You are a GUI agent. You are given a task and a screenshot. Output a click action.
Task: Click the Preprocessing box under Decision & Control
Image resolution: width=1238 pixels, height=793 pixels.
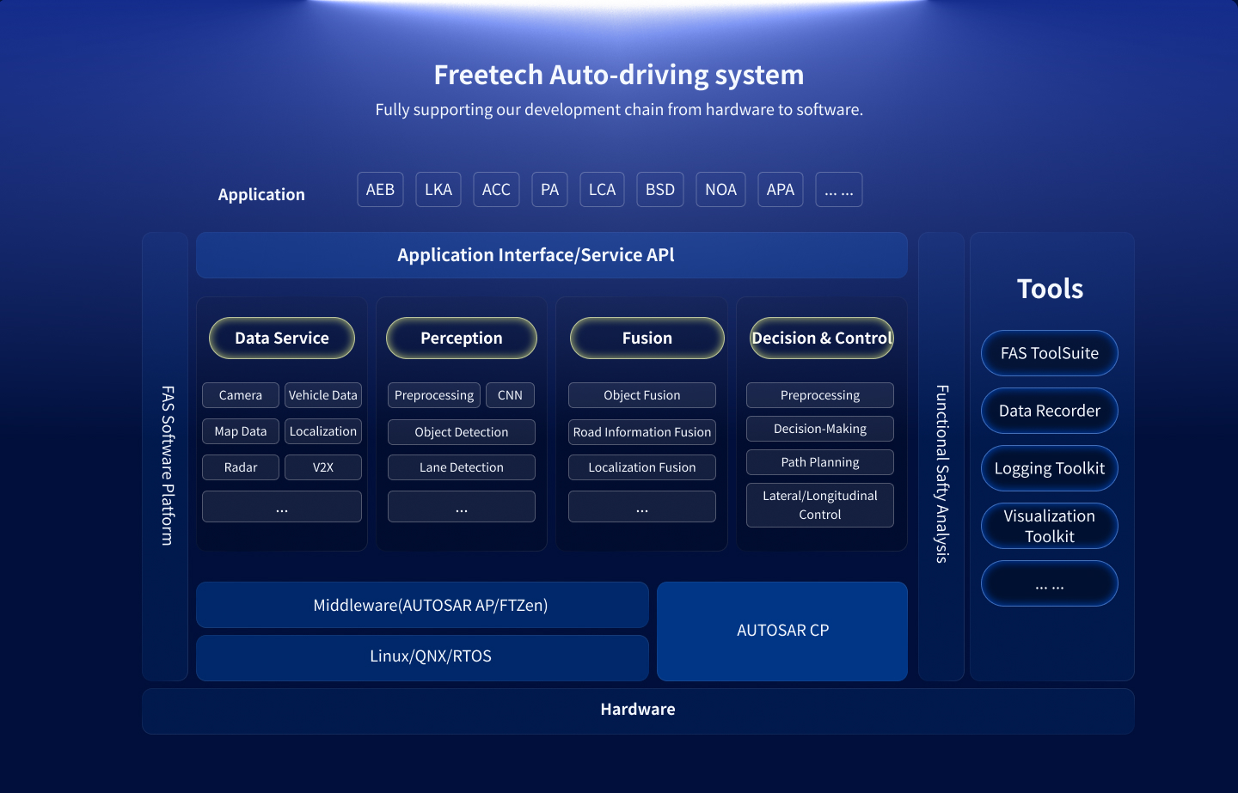click(820, 395)
